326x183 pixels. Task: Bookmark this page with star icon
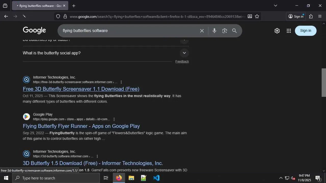tap(257, 16)
